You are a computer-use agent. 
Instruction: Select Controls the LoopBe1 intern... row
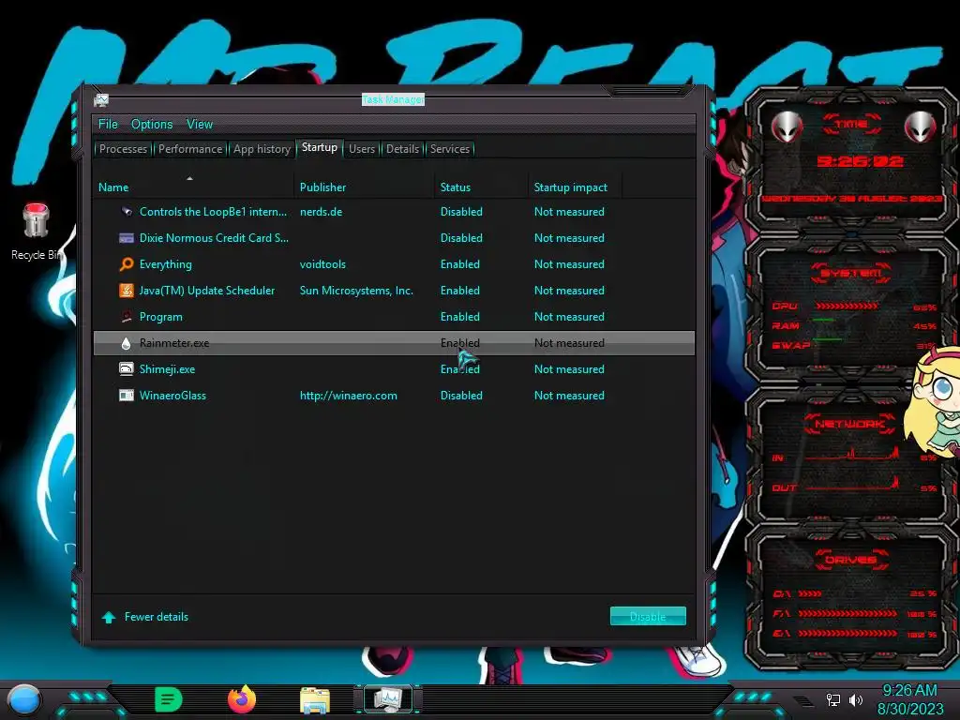click(x=394, y=212)
